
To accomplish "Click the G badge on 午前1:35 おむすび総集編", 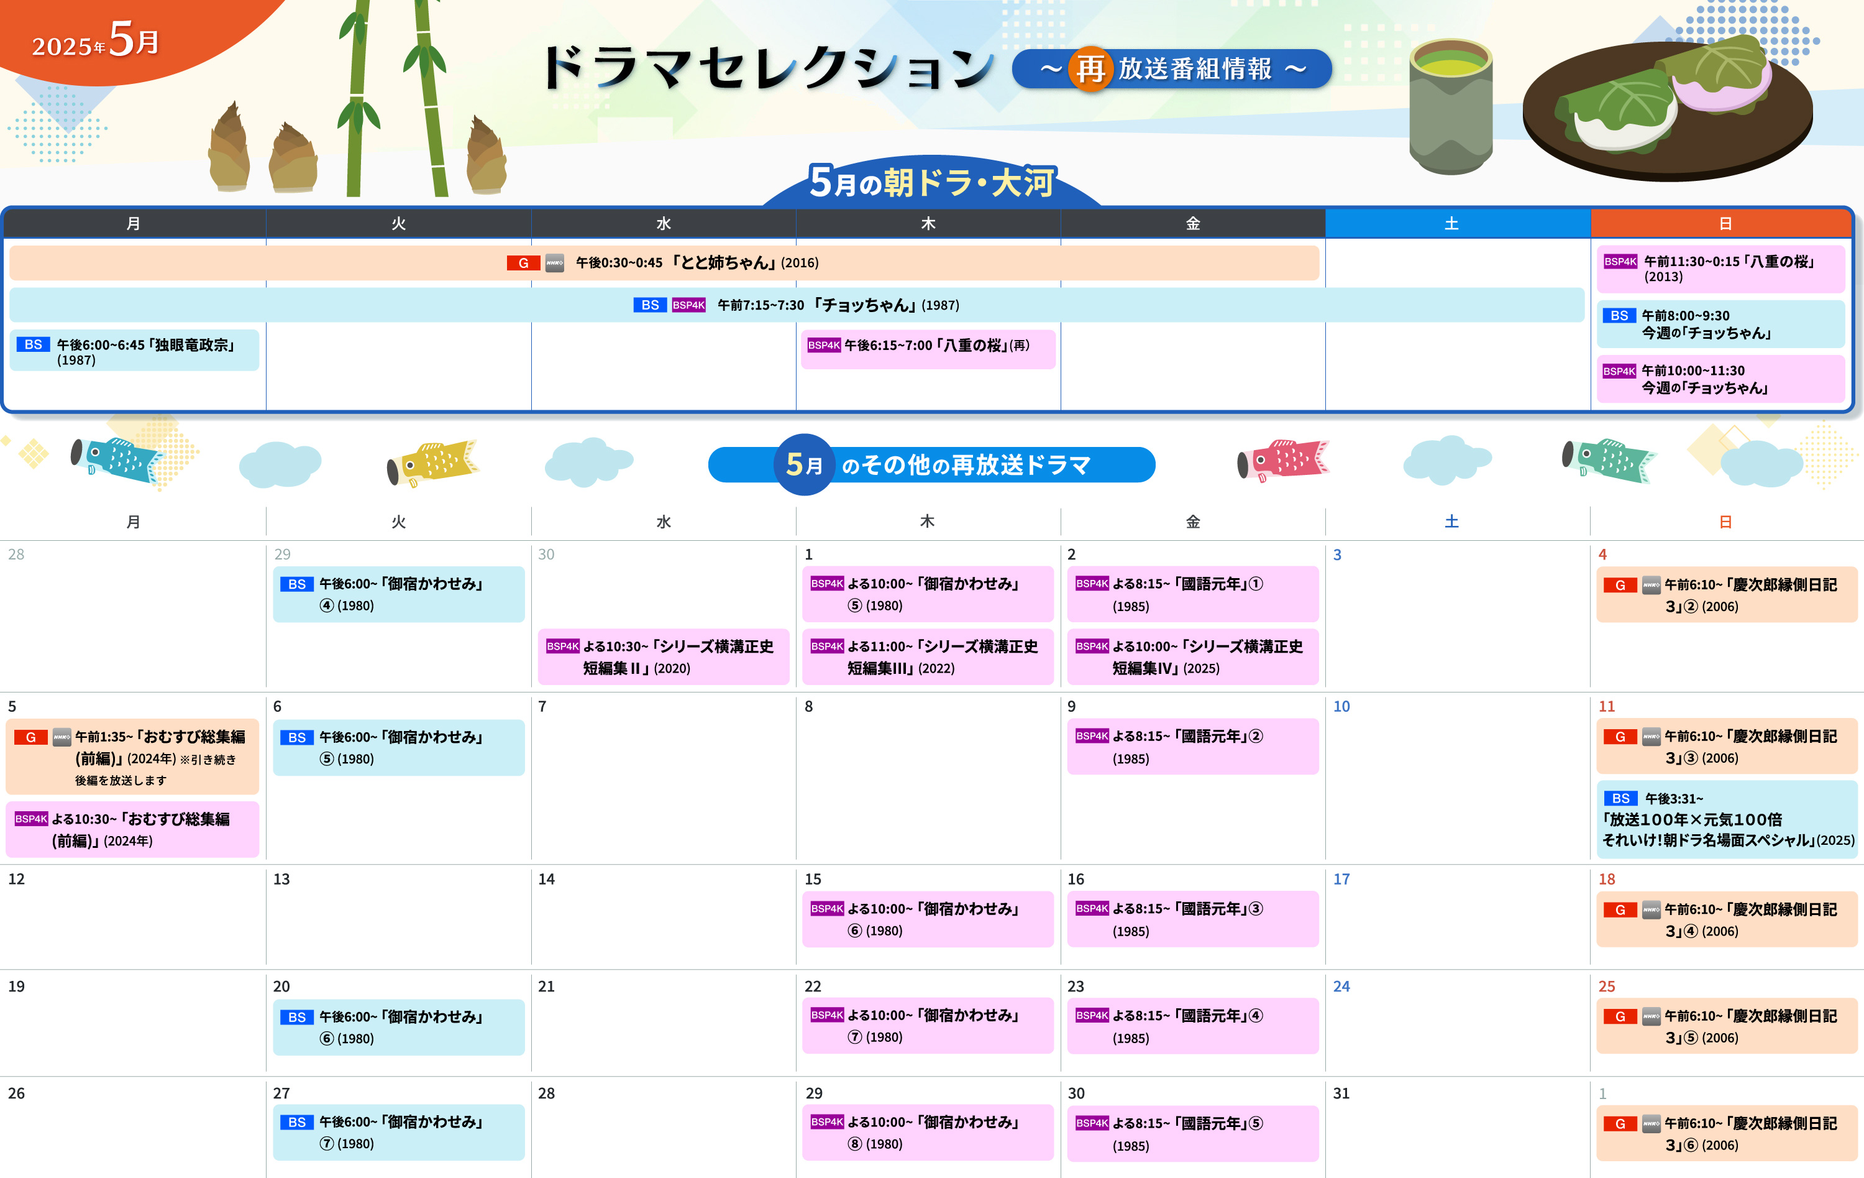I will [x=31, y=737].
